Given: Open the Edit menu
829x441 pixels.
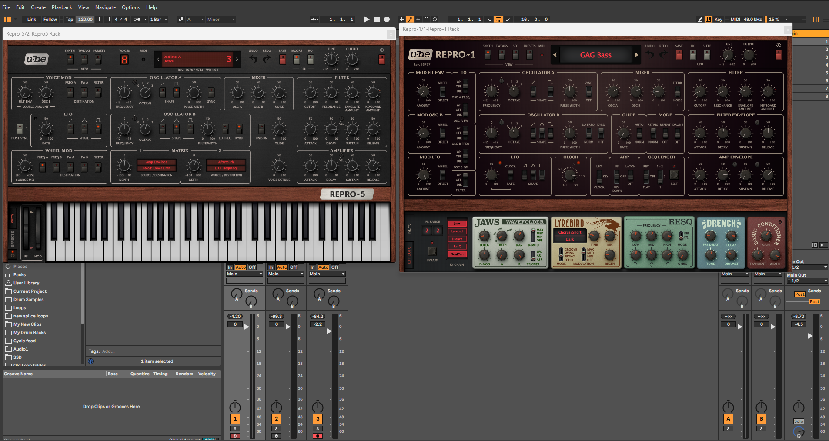Looking at the screenshot, I should [20, 7].
